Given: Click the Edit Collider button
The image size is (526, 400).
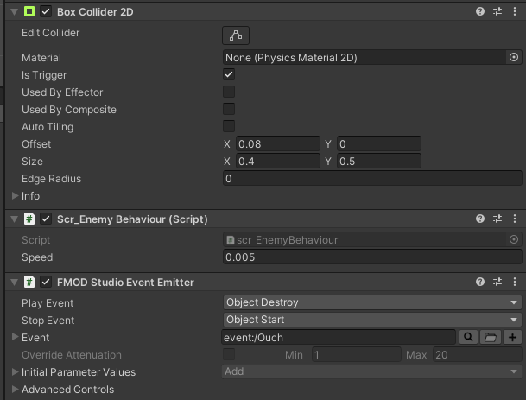Looking at the screenshot, I should pyautogui.click(x=235, y=35).
